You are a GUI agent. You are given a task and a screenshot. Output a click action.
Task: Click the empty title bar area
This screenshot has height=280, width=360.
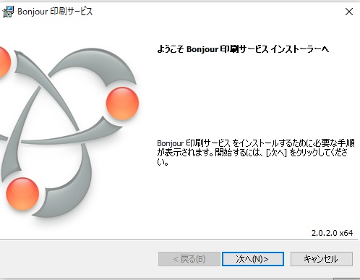[217, 12]
